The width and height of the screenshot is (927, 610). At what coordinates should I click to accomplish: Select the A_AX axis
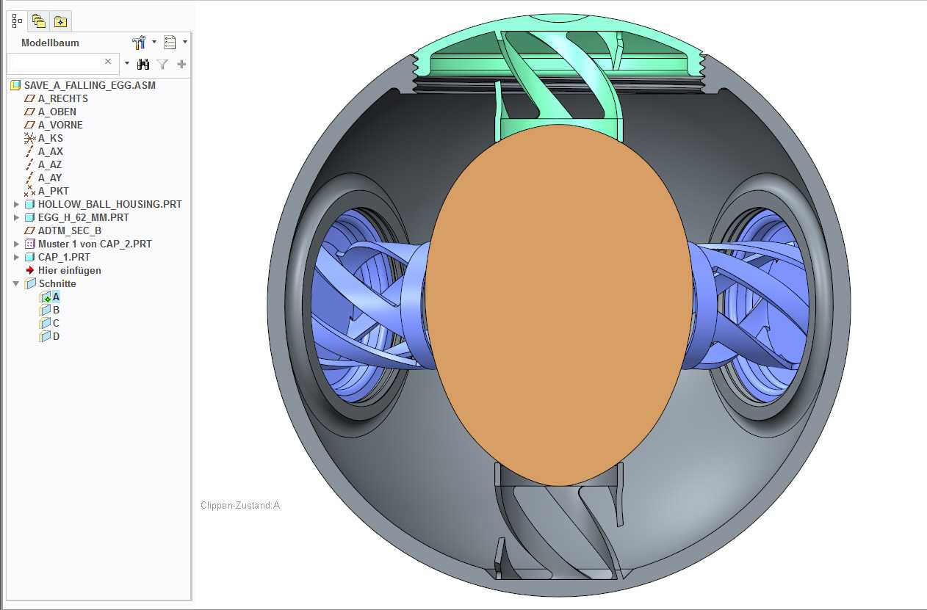pos(51,151)
